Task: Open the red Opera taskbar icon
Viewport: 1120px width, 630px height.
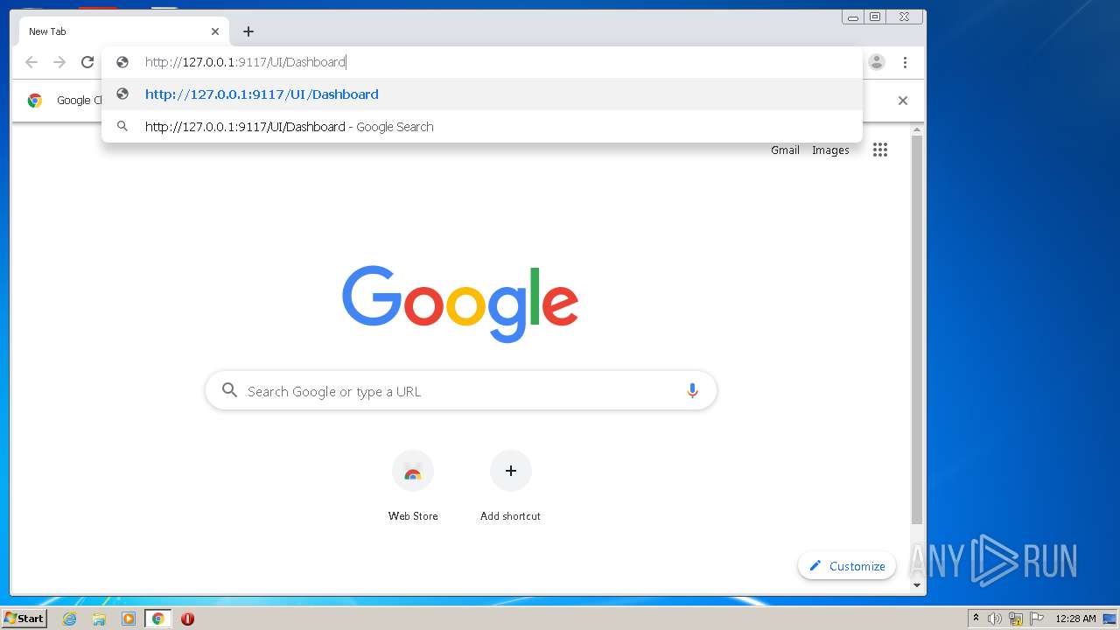Action: click(x=187, y=619)
